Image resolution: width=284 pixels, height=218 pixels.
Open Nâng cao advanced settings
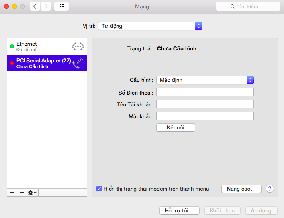tap(241, 189)
